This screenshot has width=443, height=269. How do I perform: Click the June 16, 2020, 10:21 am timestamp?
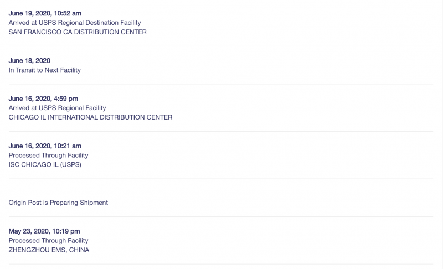click(45, 146)
